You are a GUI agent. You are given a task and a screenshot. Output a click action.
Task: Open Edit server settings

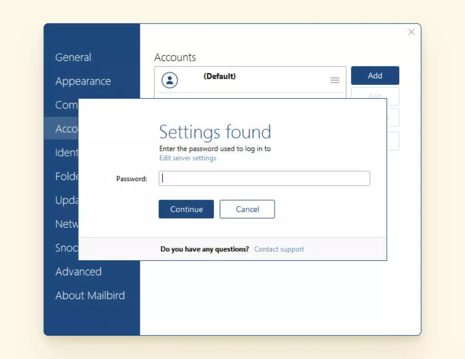pyautogui.click(x=188, y=158)
